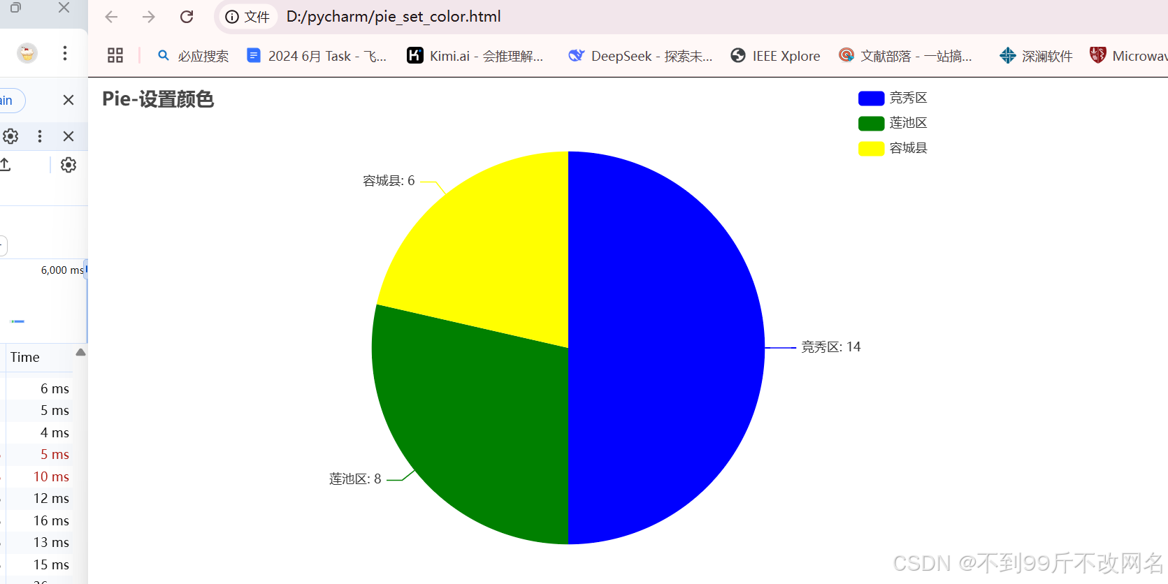
Task: Click the Pie-设置颜色 chart title
Action: click(x=158, y=99)
